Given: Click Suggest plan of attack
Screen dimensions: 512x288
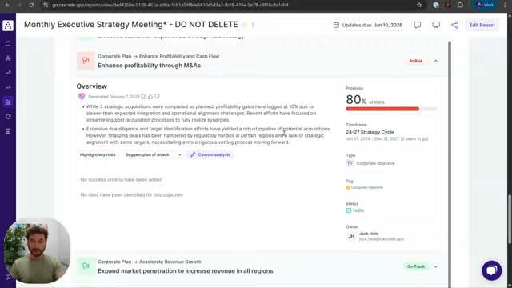Looking at the screenshot, I should [x=147, y=154].
